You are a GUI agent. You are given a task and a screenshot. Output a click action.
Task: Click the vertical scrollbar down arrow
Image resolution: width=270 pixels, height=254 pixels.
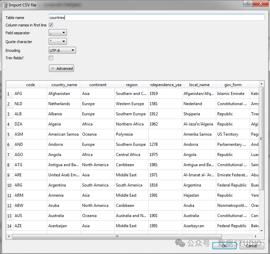262,231
